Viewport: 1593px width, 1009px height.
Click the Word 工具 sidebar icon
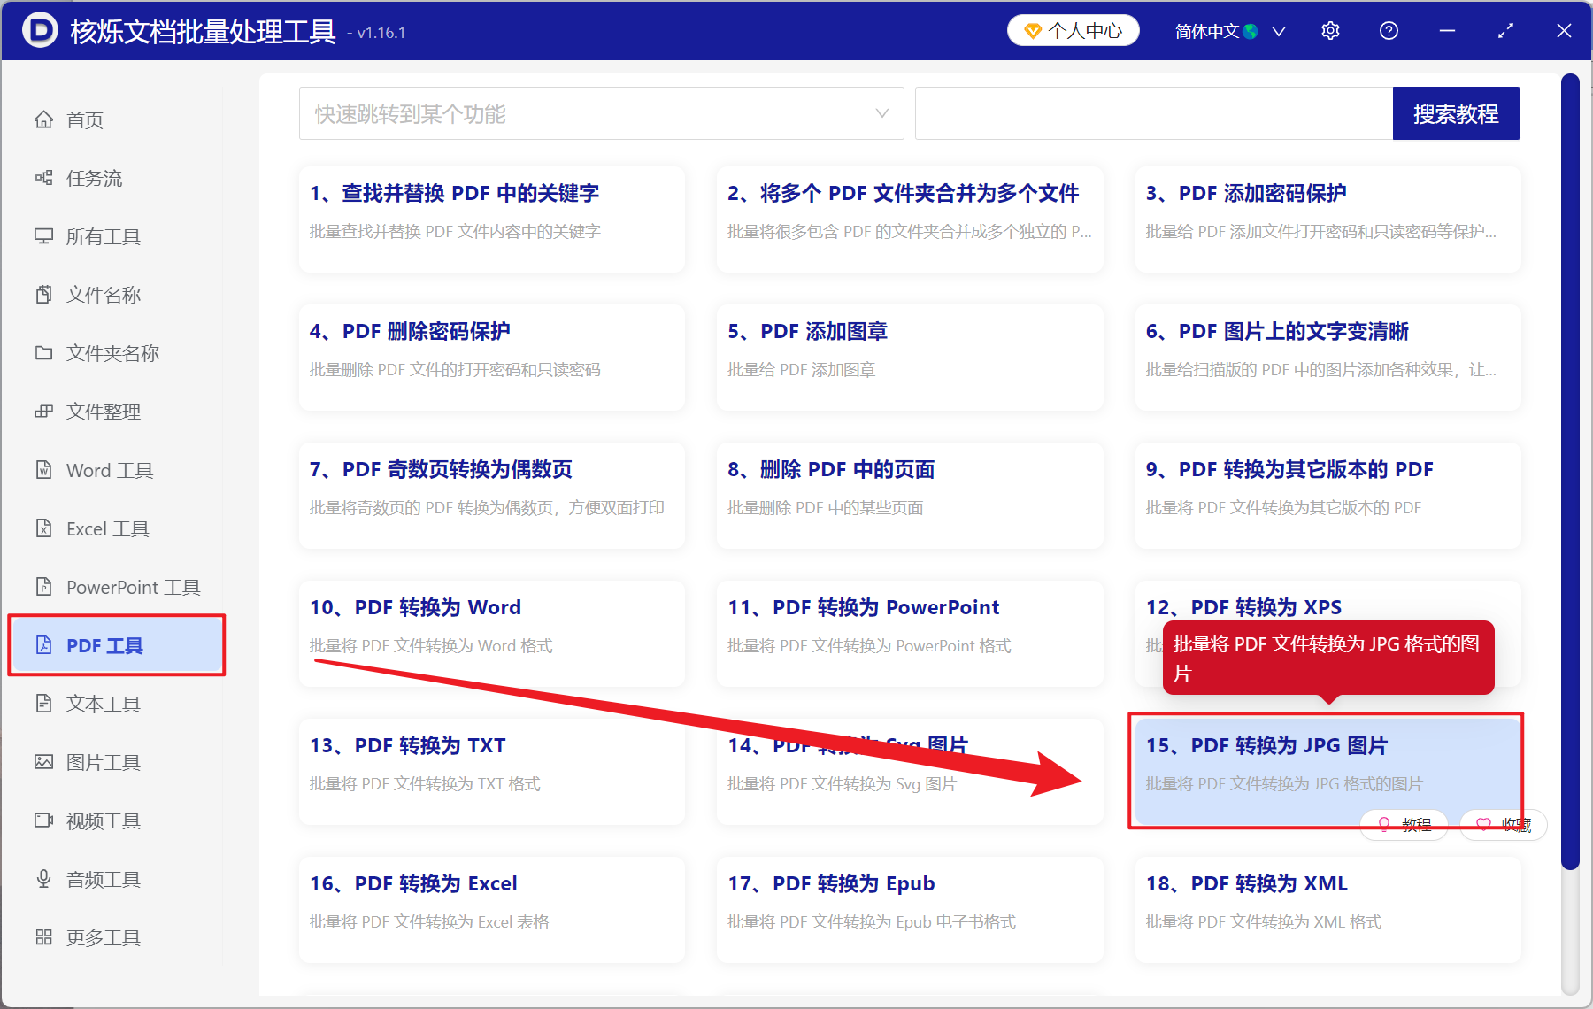click(44, 470)
